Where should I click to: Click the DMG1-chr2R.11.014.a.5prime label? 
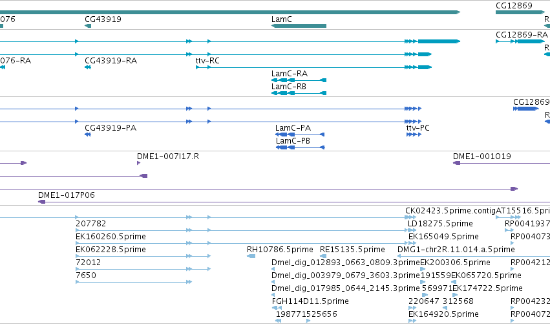[456, 250]
